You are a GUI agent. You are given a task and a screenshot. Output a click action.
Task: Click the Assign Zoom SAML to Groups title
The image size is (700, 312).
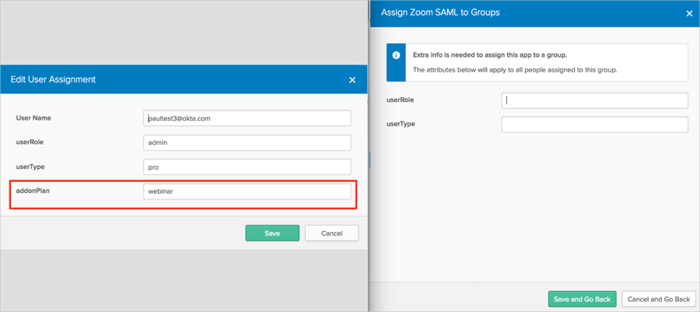click(440, 12)
